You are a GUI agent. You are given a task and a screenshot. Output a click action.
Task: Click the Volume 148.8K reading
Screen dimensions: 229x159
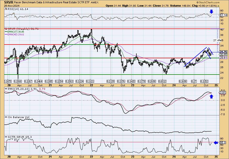click(180, 6)
